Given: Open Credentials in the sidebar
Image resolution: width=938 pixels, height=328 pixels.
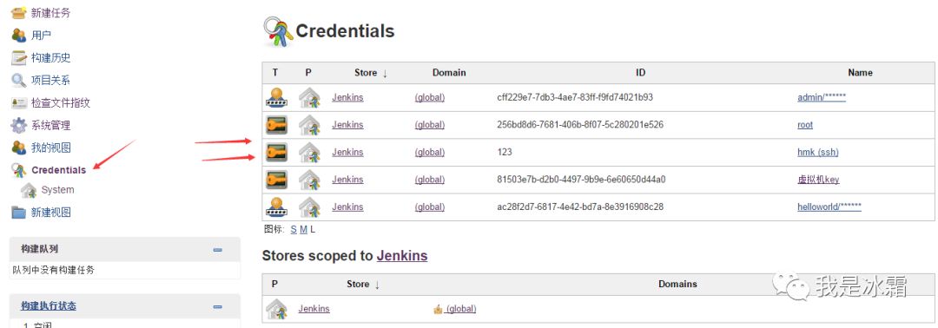Looking at the screenshot, I should (59, 170).
